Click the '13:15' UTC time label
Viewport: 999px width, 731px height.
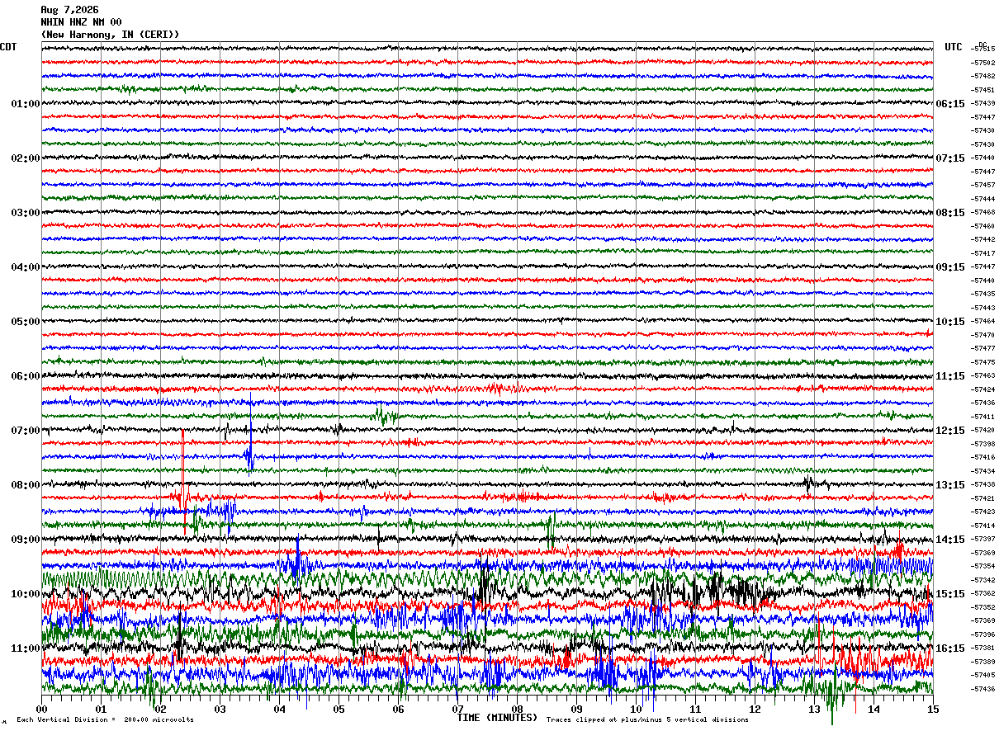coord(950,485)
